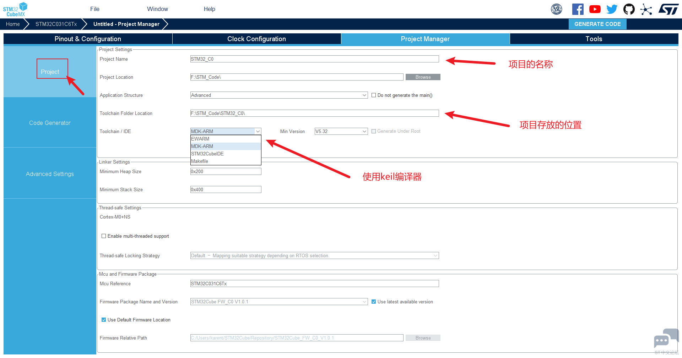
Task: Uncheck Use Default Firmware Location
Action: [104, 320]
